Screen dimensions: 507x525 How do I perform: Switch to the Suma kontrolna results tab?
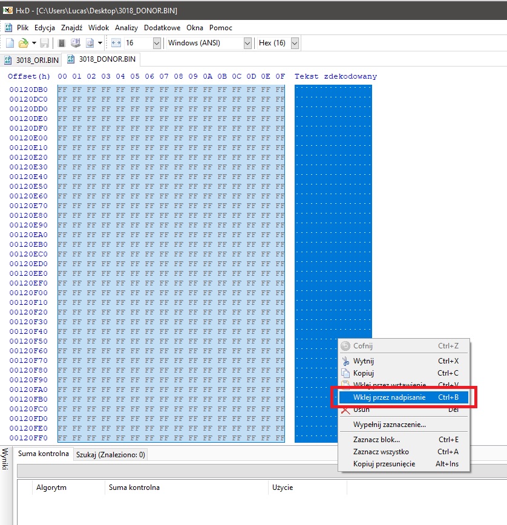(x=43, y=454)
